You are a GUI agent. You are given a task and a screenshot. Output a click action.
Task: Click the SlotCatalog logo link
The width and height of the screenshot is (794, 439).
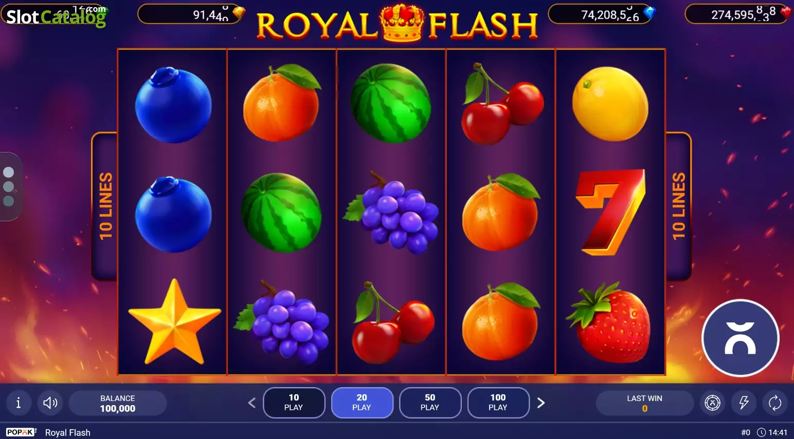click(x=56, y=16)
